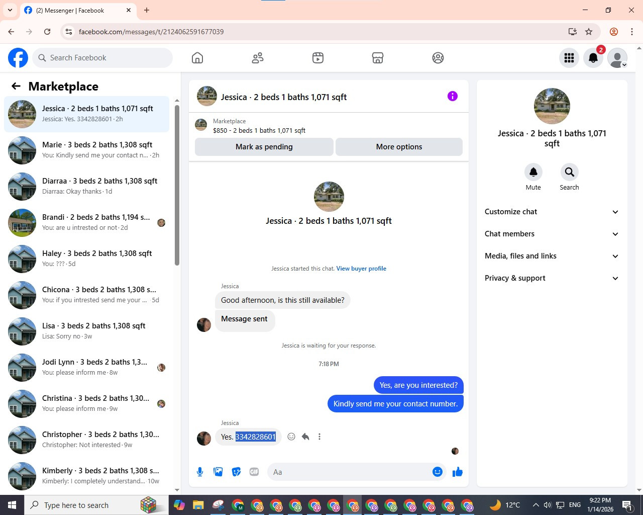
Task: Open the Haley conversation
Action: [x=86, y=259]
